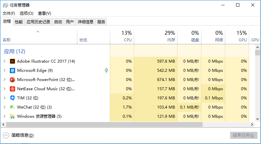This screenshot has width=261, height=144.
Task: Sort by the 内存 column header
Action: coord(156,37)
